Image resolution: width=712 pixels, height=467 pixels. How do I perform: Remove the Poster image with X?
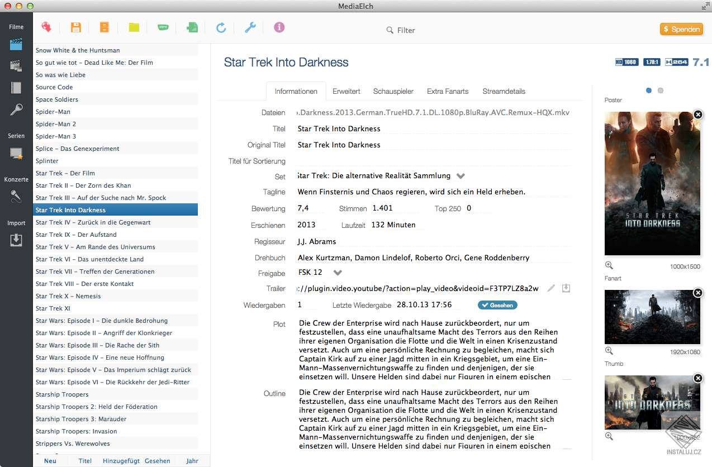(697, 115)
